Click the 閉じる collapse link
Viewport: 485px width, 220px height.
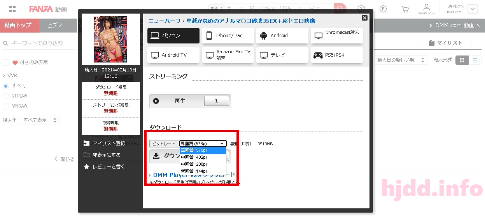64,159
